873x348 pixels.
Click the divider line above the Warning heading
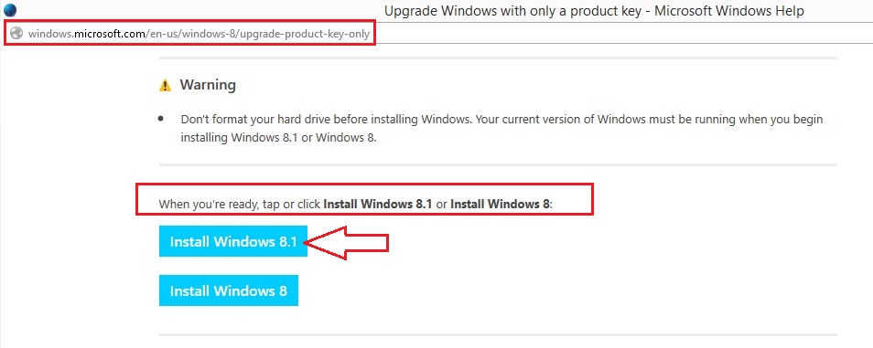coord(498,58)
